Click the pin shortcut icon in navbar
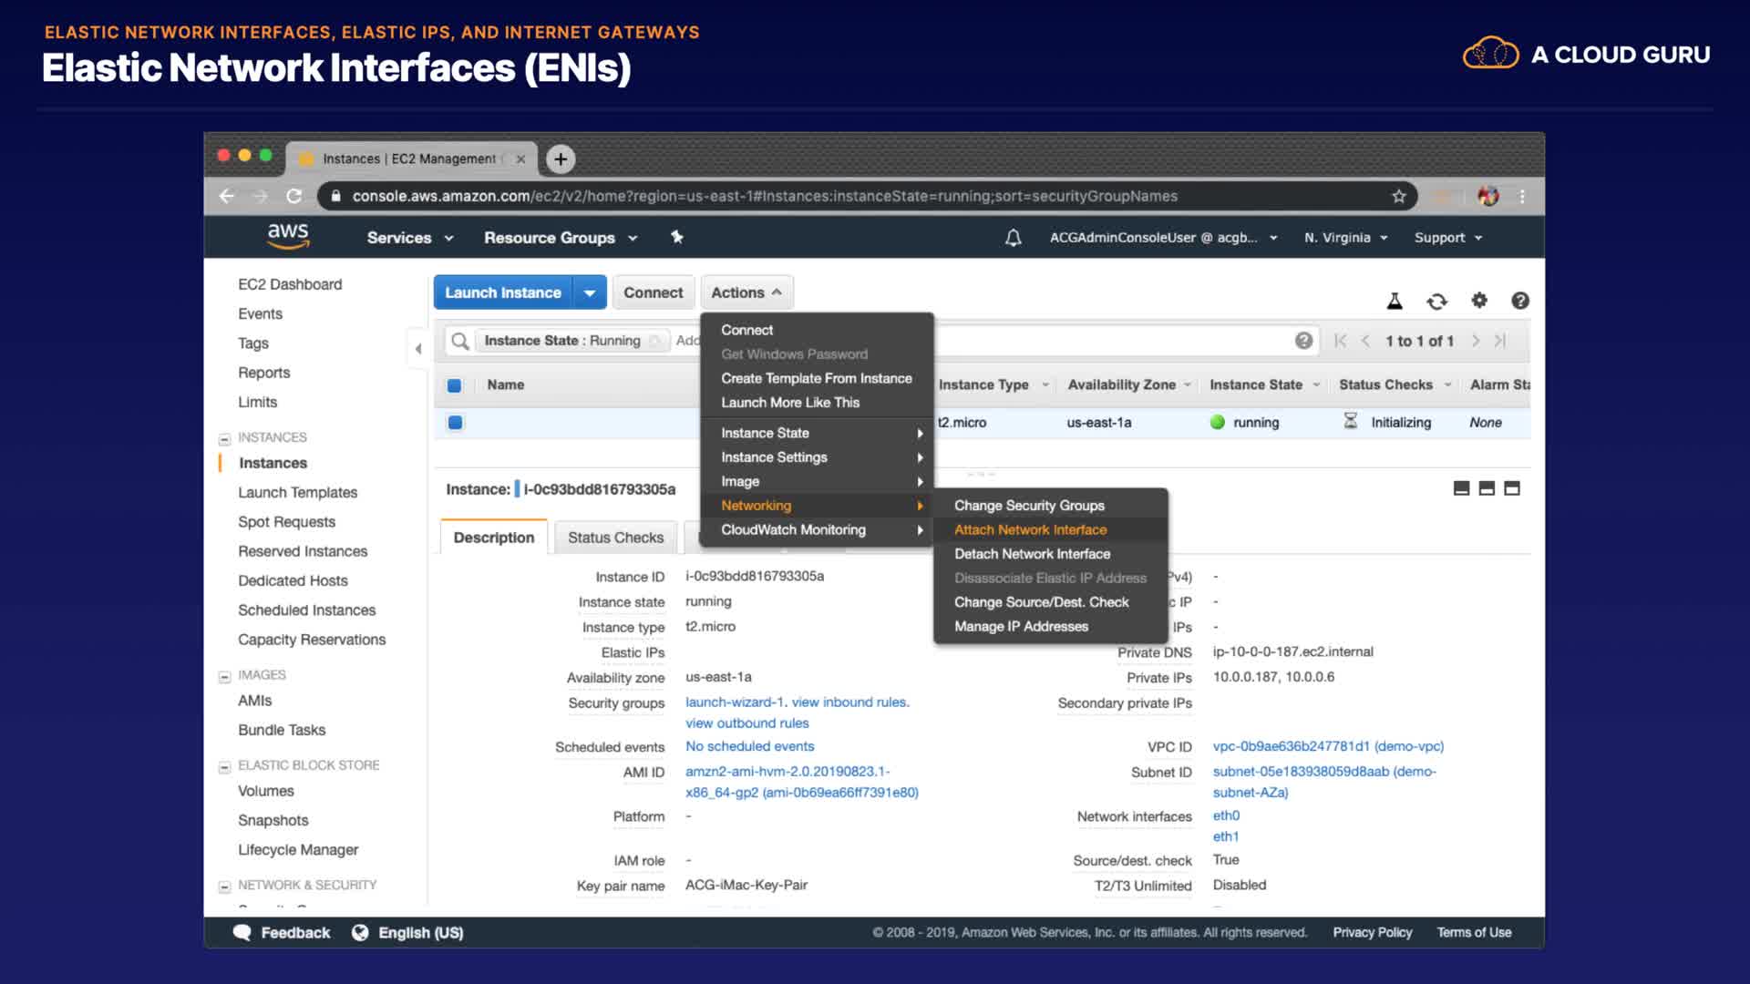 (676, 237)
